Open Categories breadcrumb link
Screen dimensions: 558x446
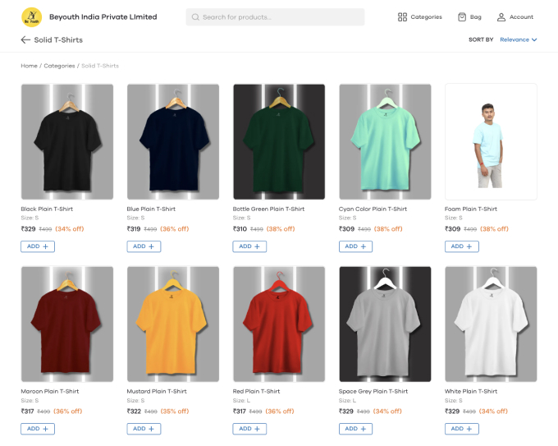[59, 66]
